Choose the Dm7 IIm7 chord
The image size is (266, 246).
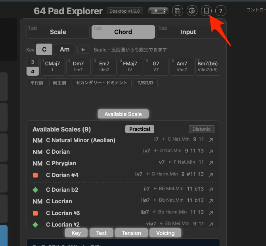[x=78, y=67]
